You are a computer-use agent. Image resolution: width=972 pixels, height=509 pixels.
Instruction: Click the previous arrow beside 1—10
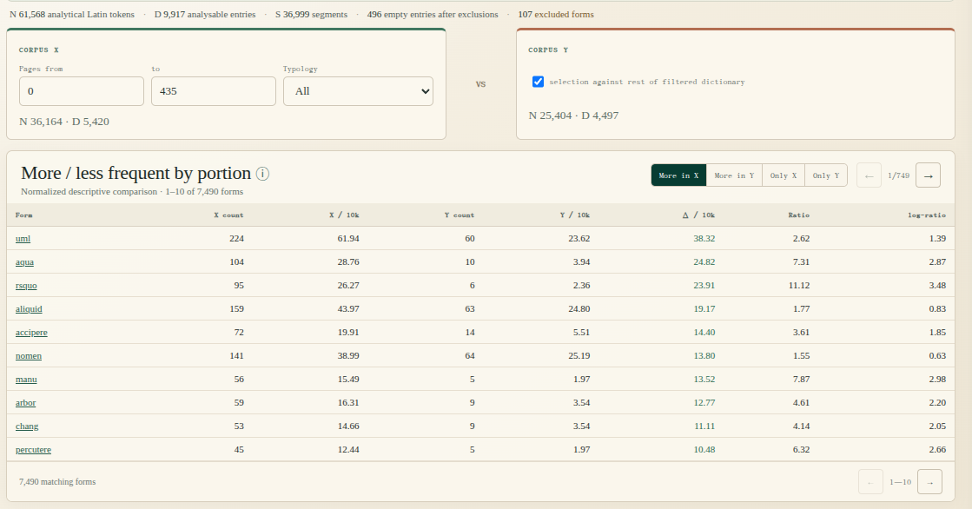tap(871, 482)
